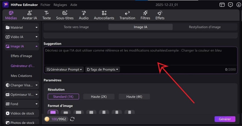
Task: Open the Sous-titres panel
Action: (65, 15)
